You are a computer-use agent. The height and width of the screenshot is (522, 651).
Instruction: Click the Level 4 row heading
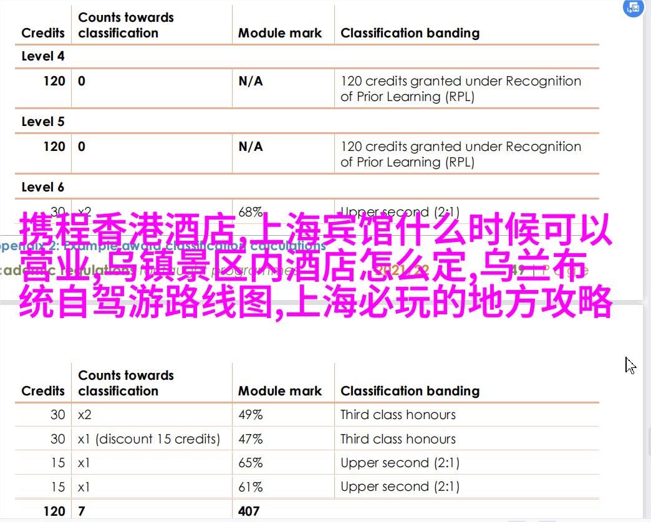point(43,56)
